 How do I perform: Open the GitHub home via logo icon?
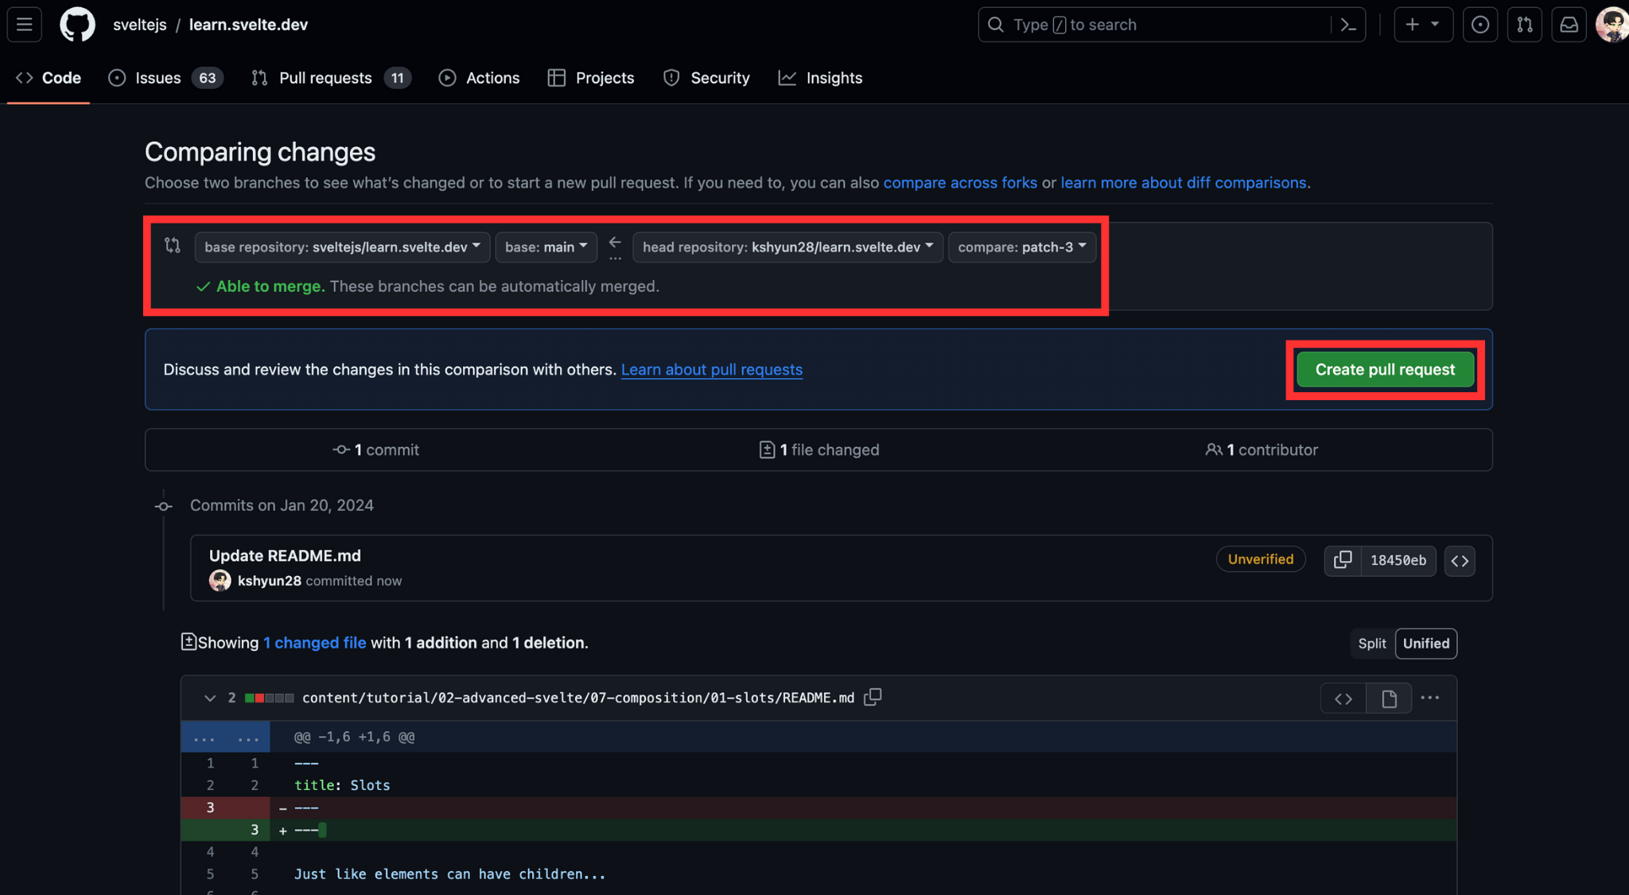point(77,25)
